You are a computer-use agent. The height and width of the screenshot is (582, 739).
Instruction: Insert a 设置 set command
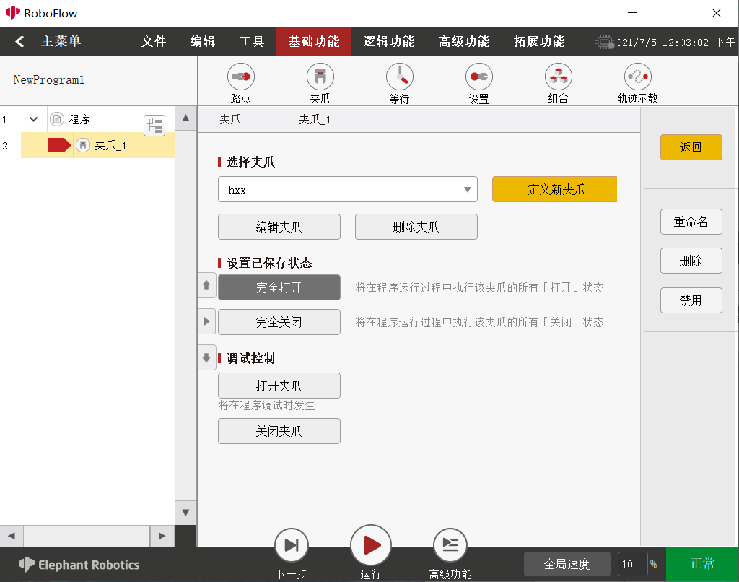pyautogui.click(x=479, y=84)
